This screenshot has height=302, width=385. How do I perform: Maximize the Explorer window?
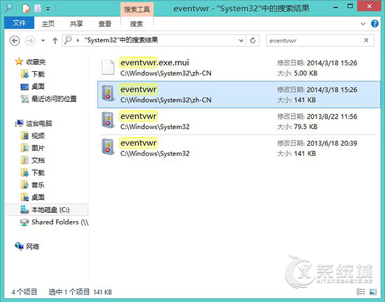pos(350,6)
